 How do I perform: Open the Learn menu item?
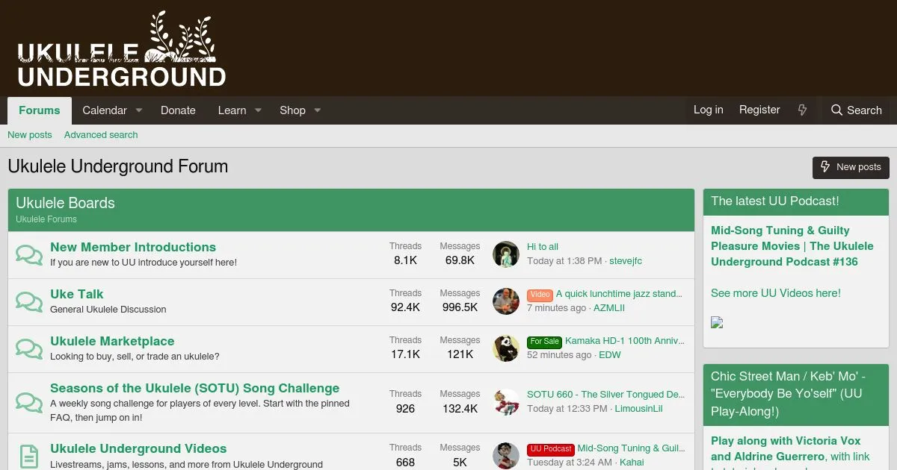232,110
